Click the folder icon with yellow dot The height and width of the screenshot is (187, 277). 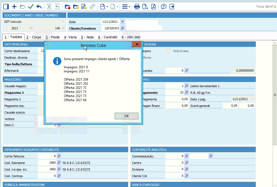click(x=76, y=7)
